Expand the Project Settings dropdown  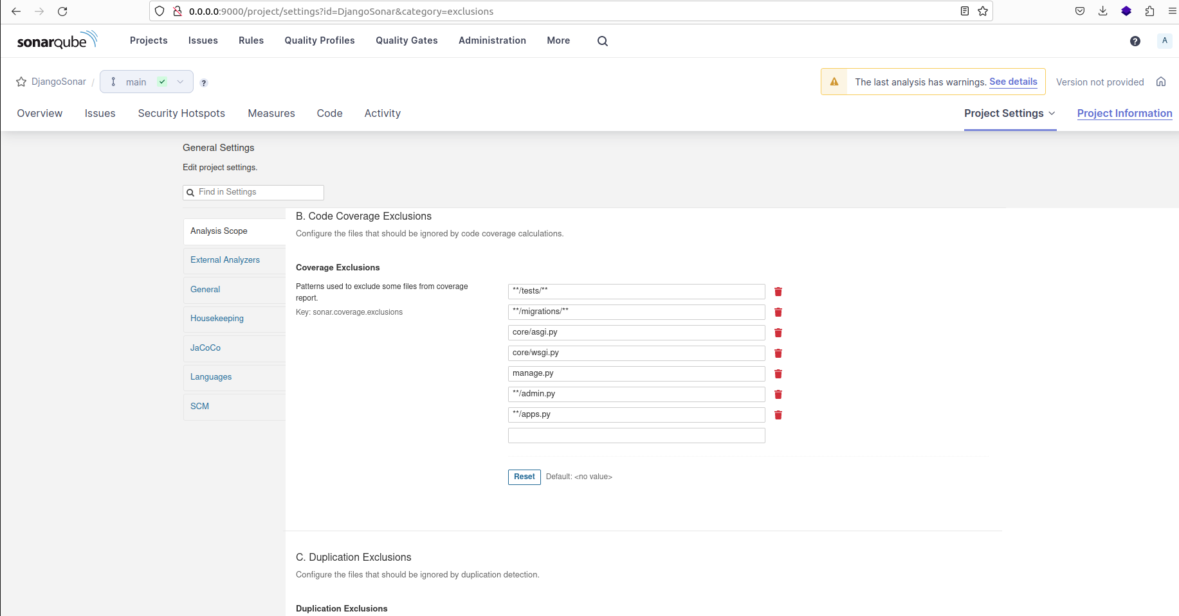click(x=1010, y=113)
